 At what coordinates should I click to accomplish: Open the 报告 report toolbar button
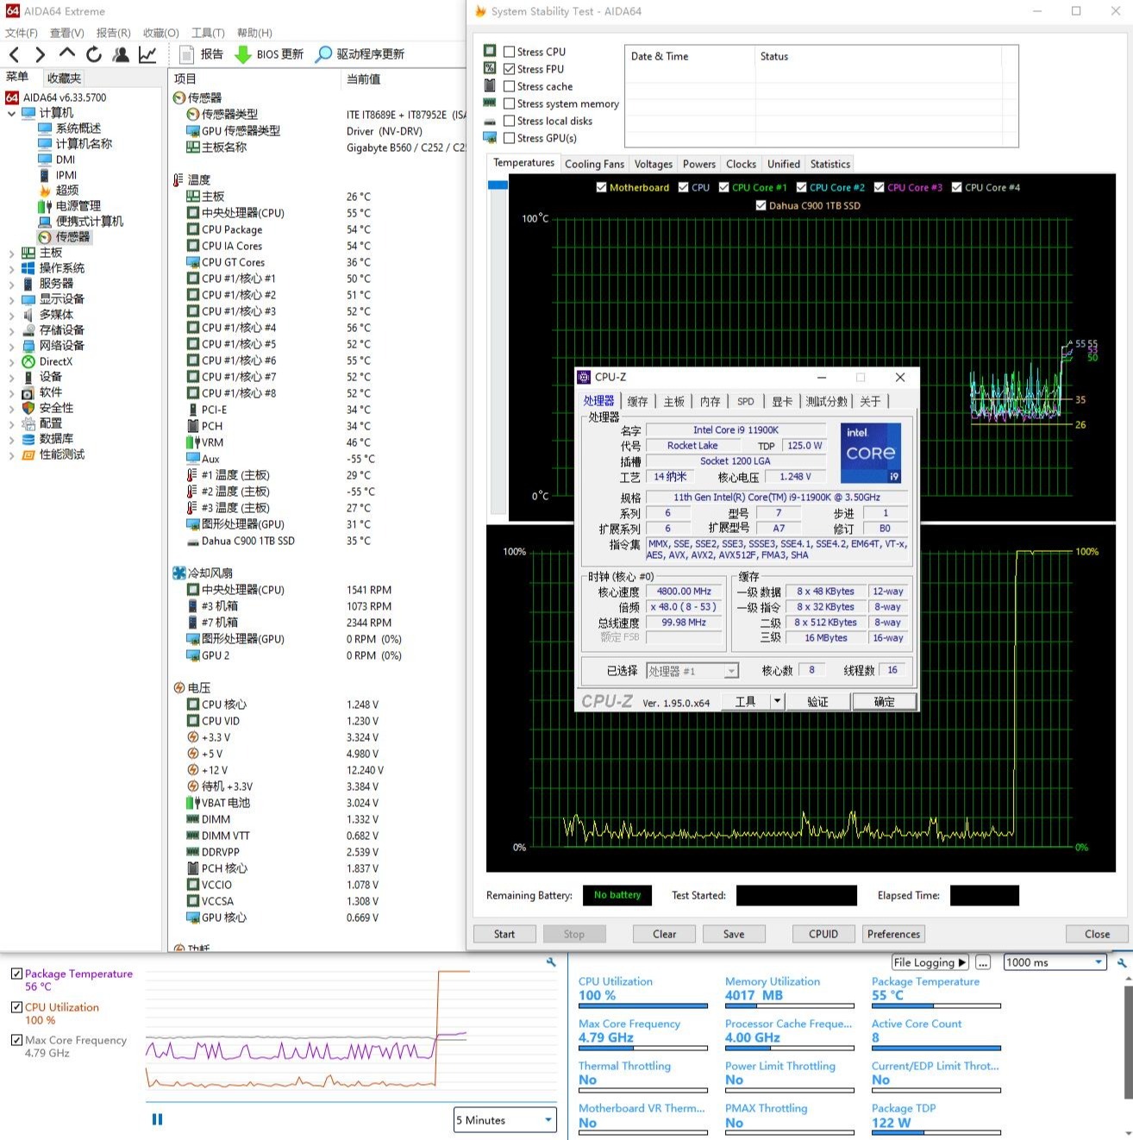tap(201, 54)
